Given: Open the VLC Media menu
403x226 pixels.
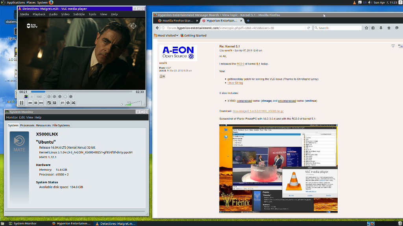Looking at the screenshot, I should click(x=24, y=15).
